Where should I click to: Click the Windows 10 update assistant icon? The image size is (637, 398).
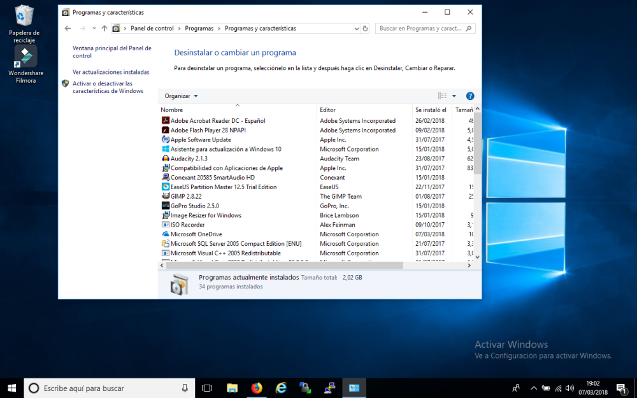[x=166, y=149]
